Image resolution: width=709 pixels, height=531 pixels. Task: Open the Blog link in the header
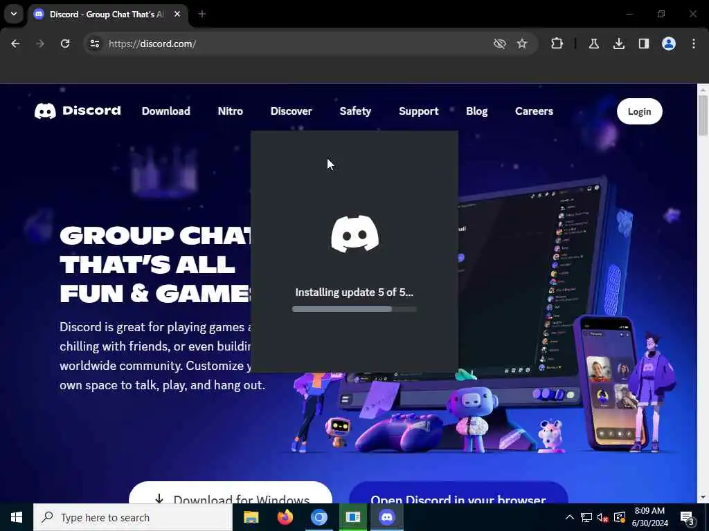pos(476,111)
